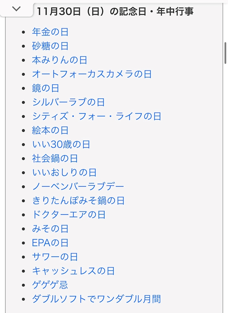The height and width of the screenshot is (313, 228).
Task: Click the サワーの日 link
Action: pyautogui.click(x=55, y=257)
